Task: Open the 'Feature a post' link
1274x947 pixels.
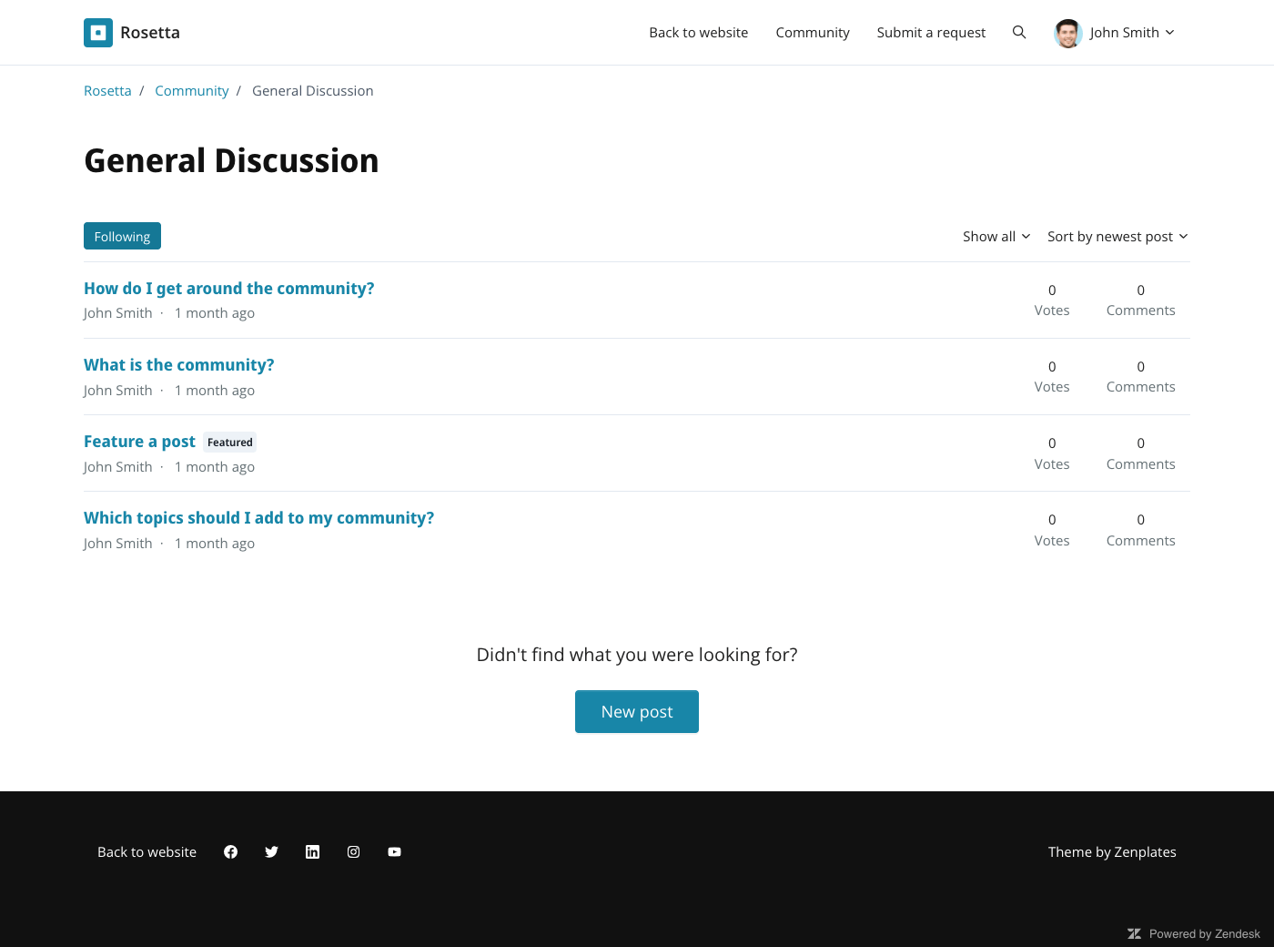Action: 139,442
